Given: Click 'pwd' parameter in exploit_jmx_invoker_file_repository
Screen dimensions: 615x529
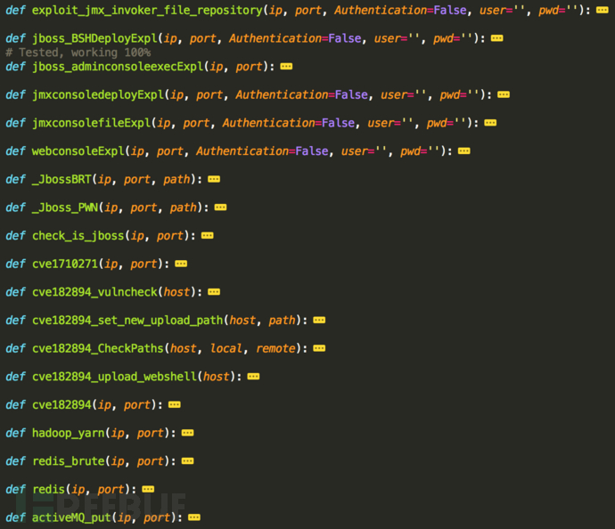Looking at the screenshot, I should click(548, 11).
